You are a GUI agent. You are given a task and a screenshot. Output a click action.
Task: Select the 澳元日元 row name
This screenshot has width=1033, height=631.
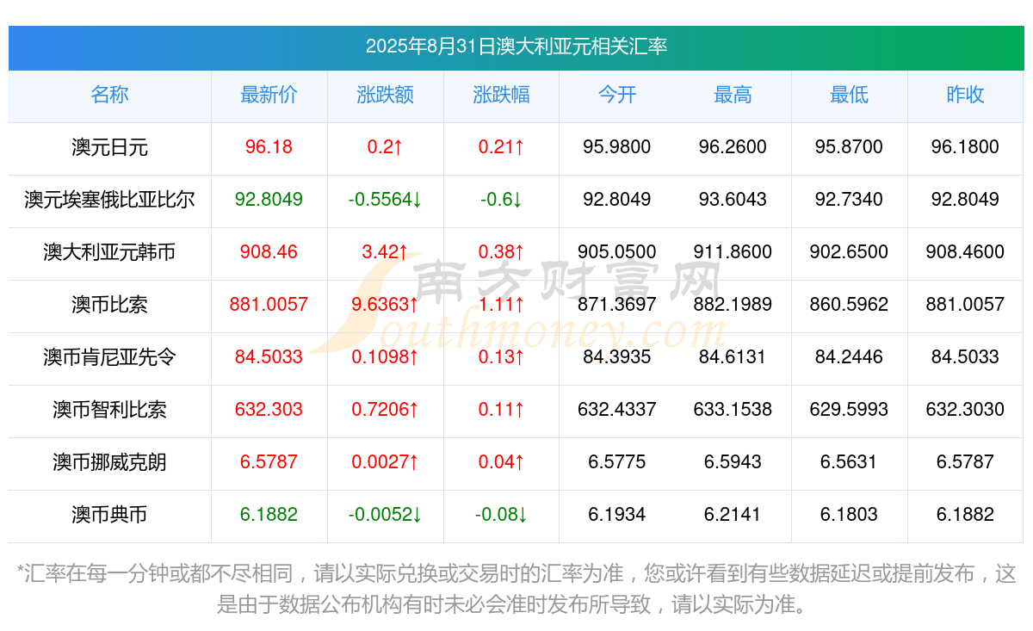[x=109, y=147]
